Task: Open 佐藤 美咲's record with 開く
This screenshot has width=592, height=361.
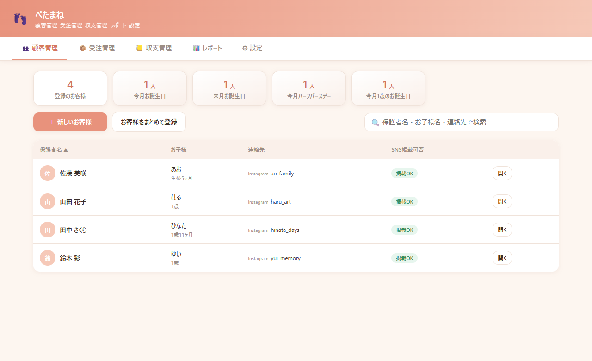Action: [x=502, y=174]
